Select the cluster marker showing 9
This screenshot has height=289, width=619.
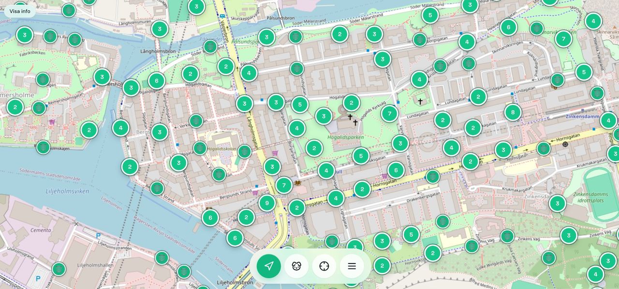tap(267, 203)
